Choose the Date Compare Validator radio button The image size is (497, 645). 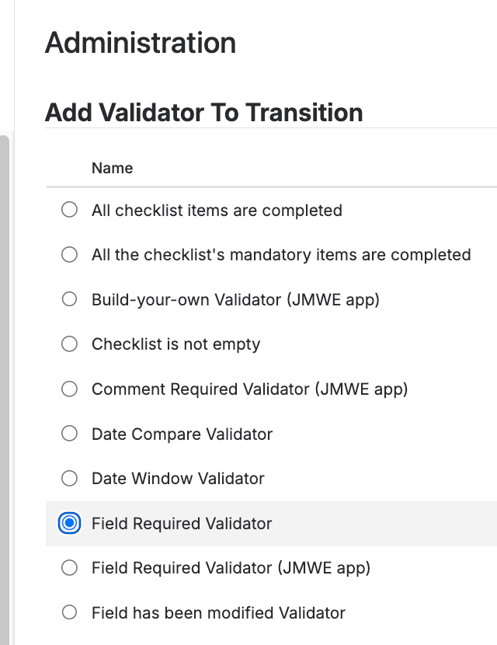point(70,434)
